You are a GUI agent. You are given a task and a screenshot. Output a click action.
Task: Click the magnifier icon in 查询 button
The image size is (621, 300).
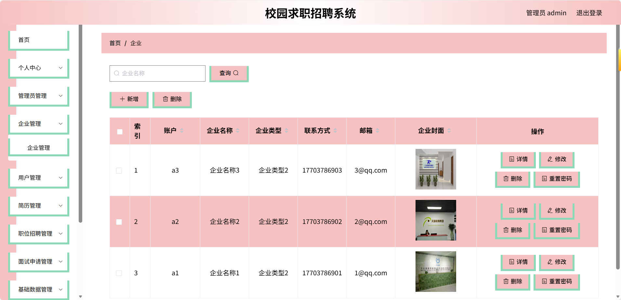click(236, 73)
